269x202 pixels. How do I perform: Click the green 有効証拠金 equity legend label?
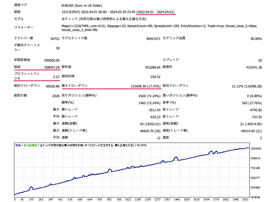[x=30, y=145]
